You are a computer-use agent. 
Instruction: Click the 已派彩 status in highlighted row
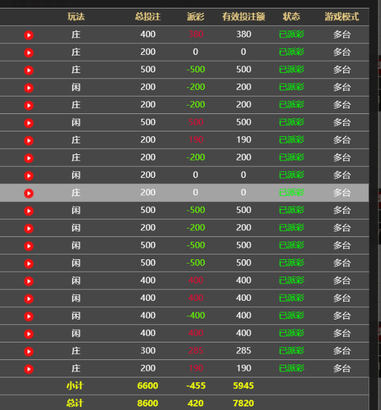(x=291, y=193)
